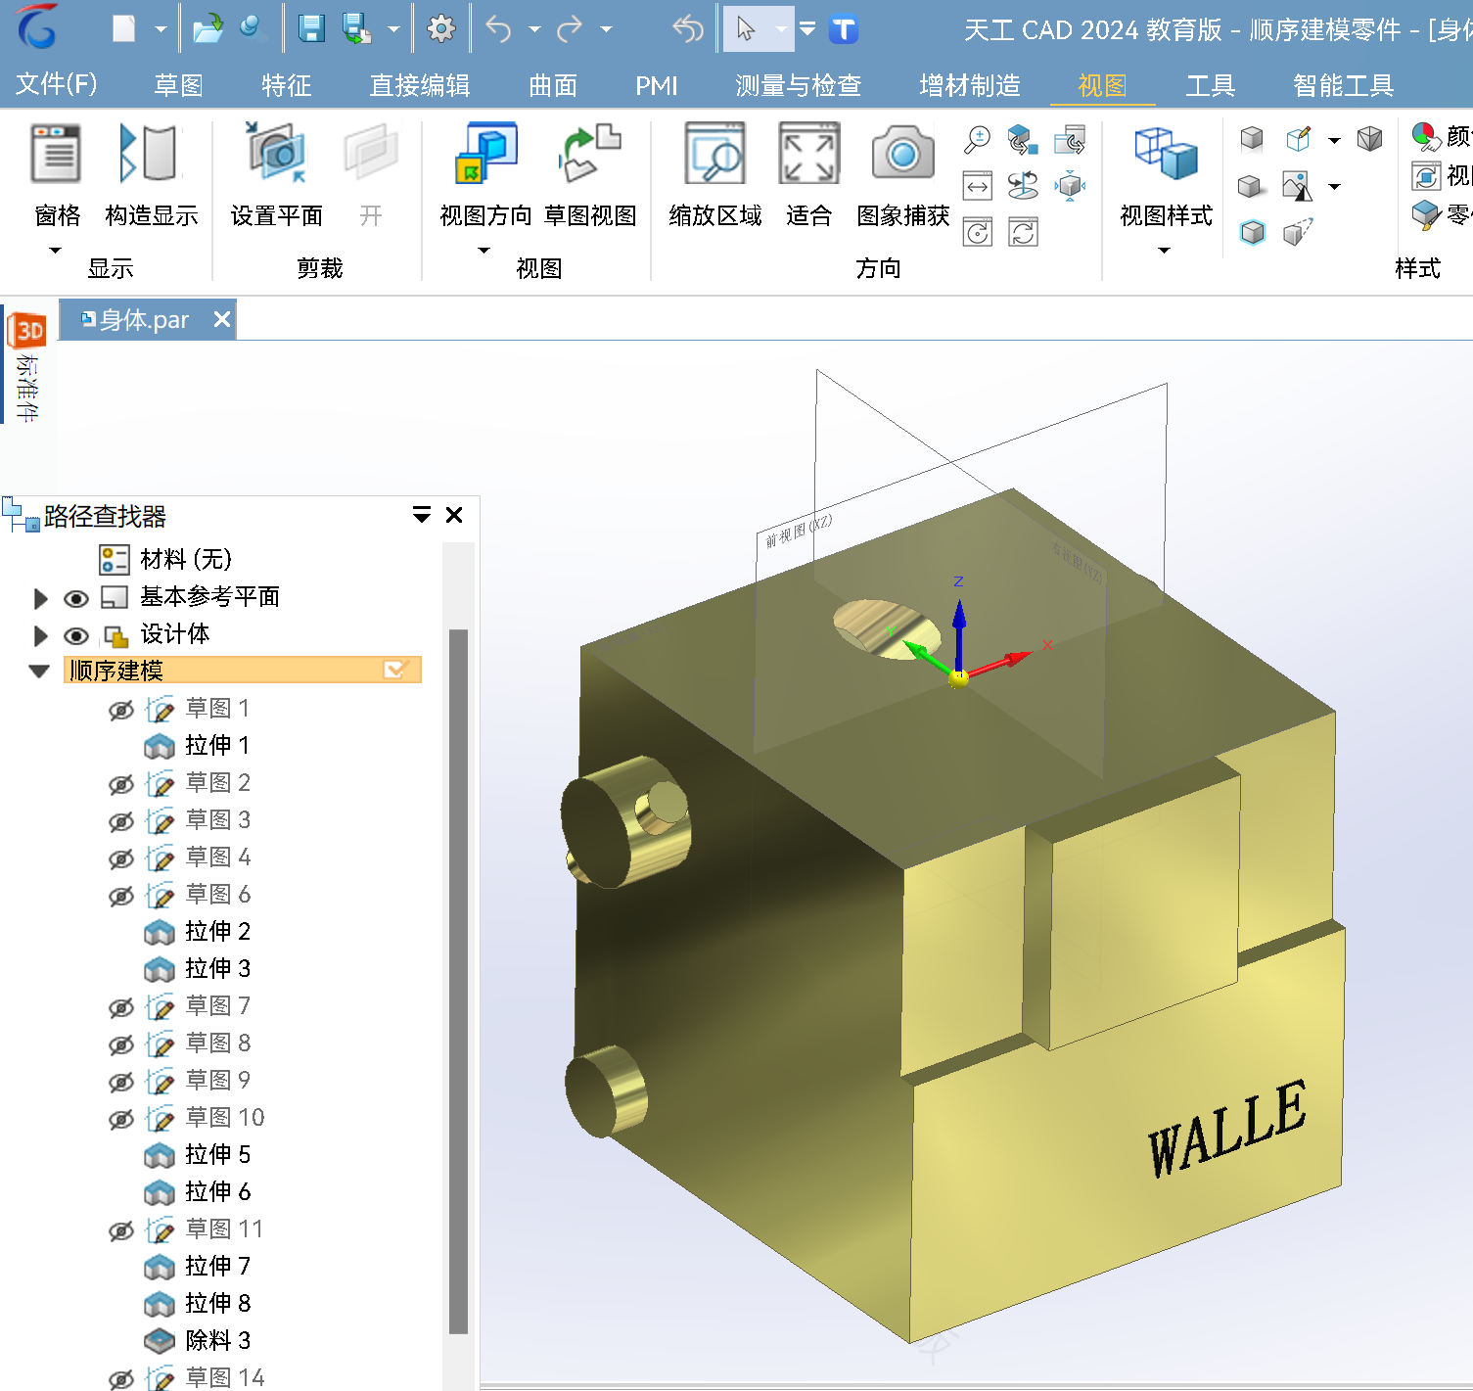Viewport: 1473px width, 1391px height.
Task: Redo action arrow icon
Action: tap(570, 29)
